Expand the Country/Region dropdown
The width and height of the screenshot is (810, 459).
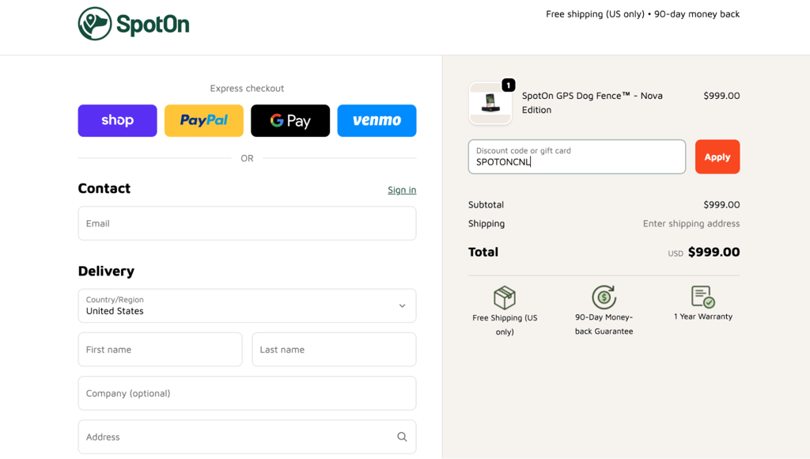(x=247, y=305)
